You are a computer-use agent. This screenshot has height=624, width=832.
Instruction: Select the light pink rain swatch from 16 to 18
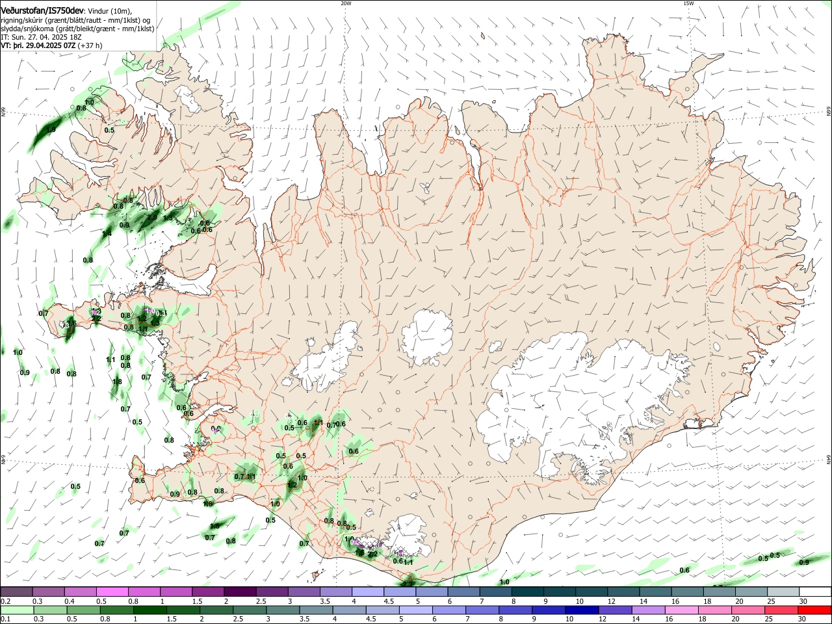tap(682, 610)
